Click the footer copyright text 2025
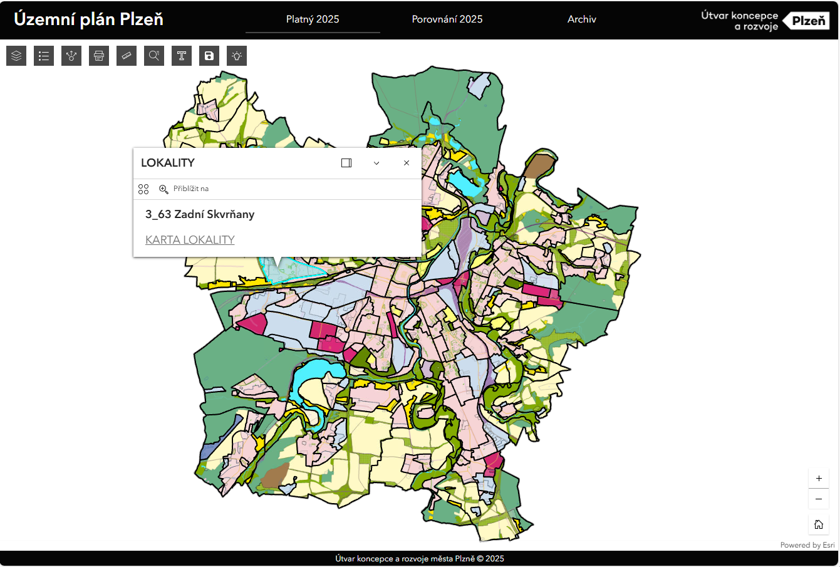Image resolution: width=840 pixels, height=567 pixels. point(420,559)
